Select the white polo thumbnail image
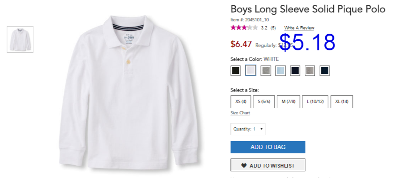 coord(20,39)
